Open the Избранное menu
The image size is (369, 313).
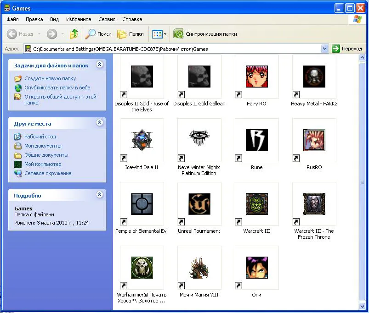79,19
